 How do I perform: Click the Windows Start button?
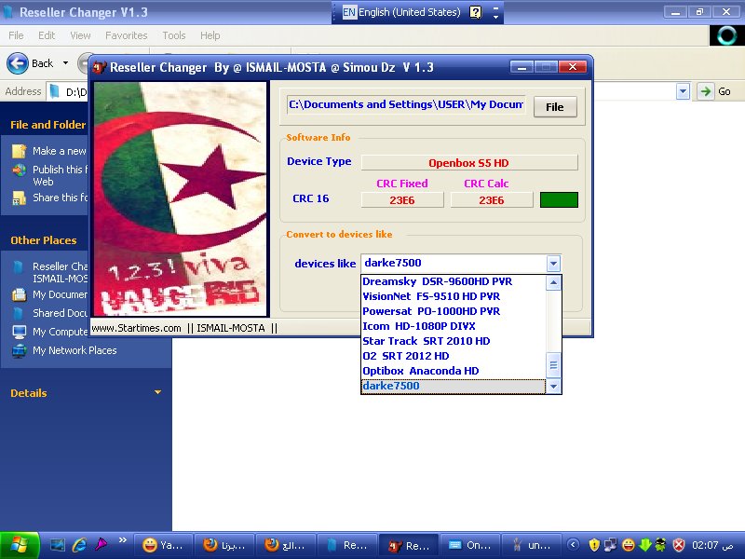pos(19,545)
